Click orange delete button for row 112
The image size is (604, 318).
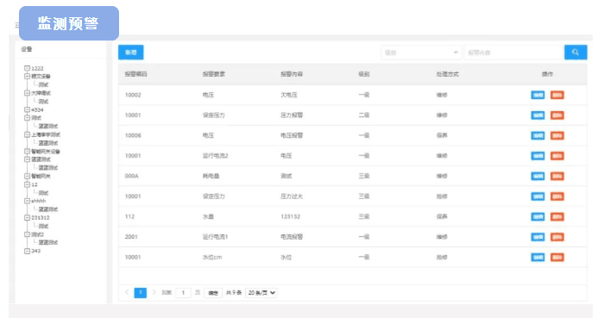pyautogui.click(x=557, y=217)
